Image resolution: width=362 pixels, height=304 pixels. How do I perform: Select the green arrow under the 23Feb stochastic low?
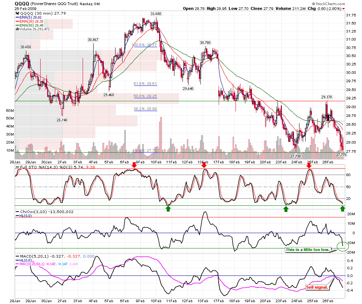tap(286, 209)
